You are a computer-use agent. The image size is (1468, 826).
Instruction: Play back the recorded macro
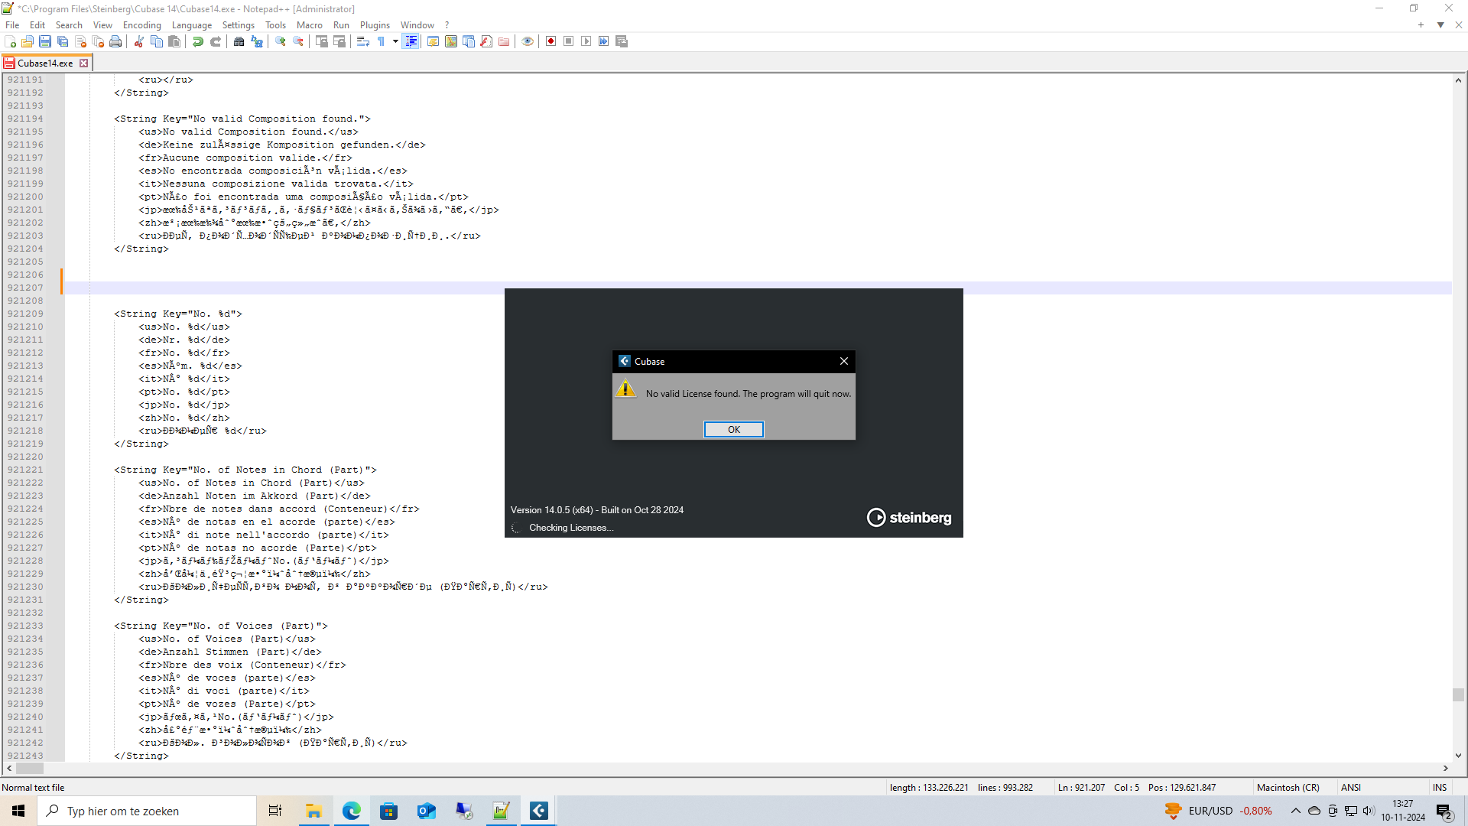click(x=586, y=41)
